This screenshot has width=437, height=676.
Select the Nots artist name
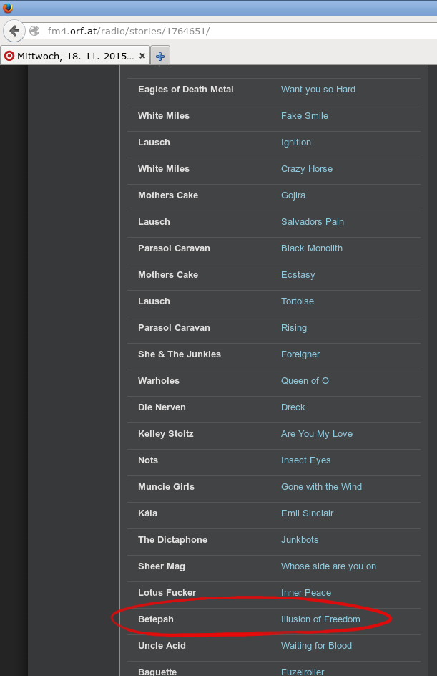pos(147,460)
